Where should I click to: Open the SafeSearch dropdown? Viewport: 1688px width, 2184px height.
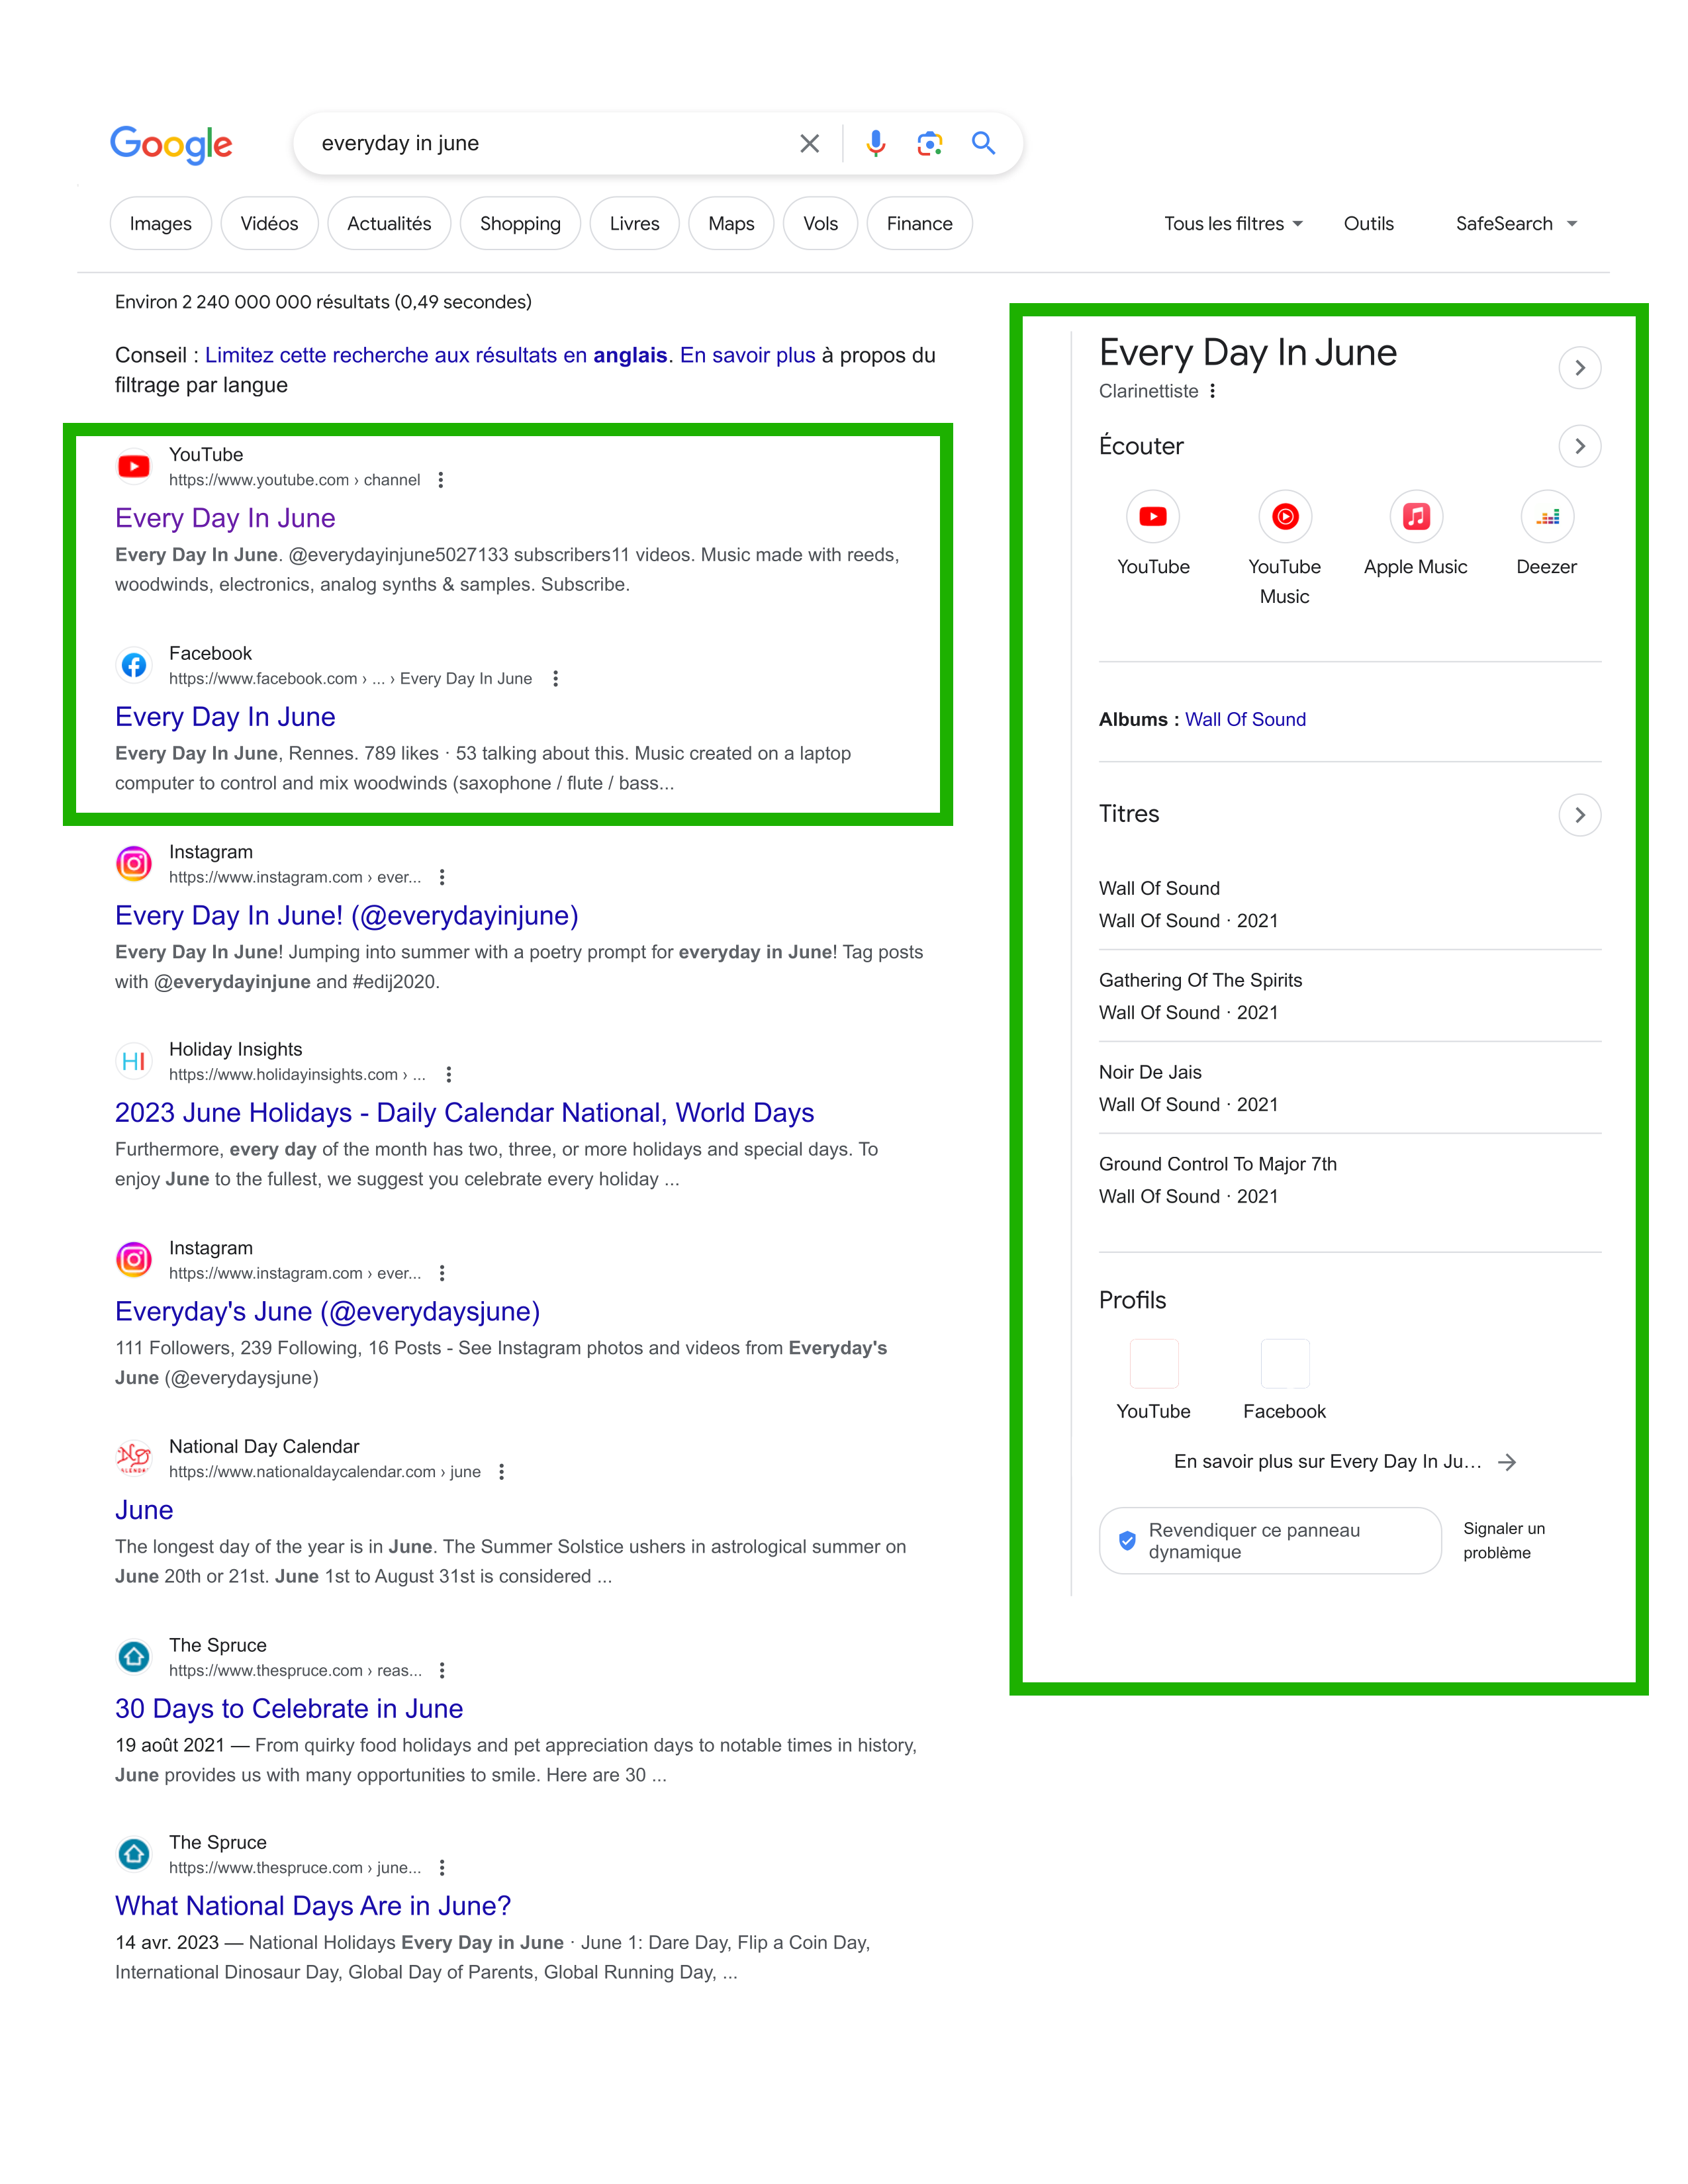tap(1516, 224)
